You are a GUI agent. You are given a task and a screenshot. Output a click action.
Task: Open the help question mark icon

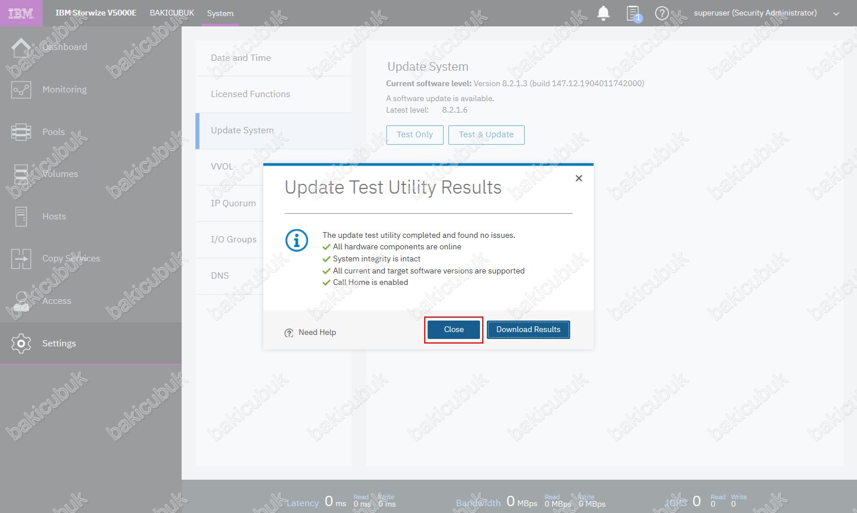[x=662, y=13]
